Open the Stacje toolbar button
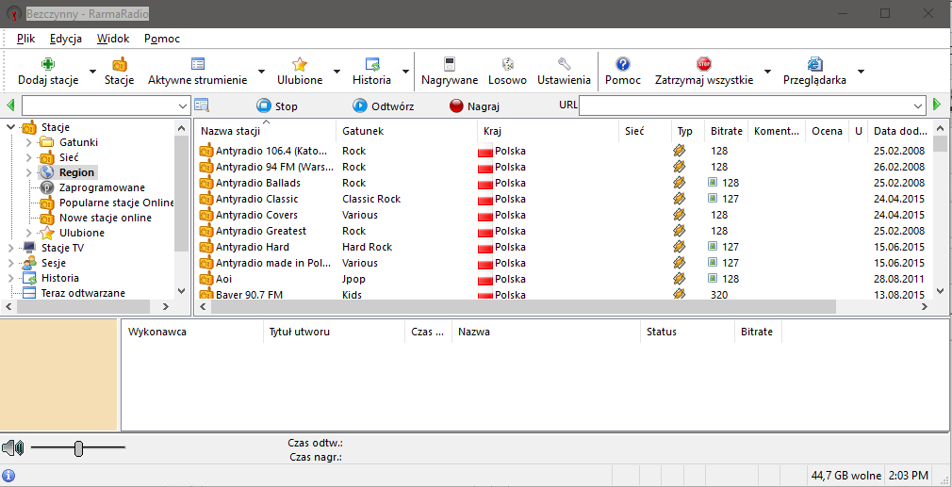Screen dimensions: 952x487 coord(119,72)
